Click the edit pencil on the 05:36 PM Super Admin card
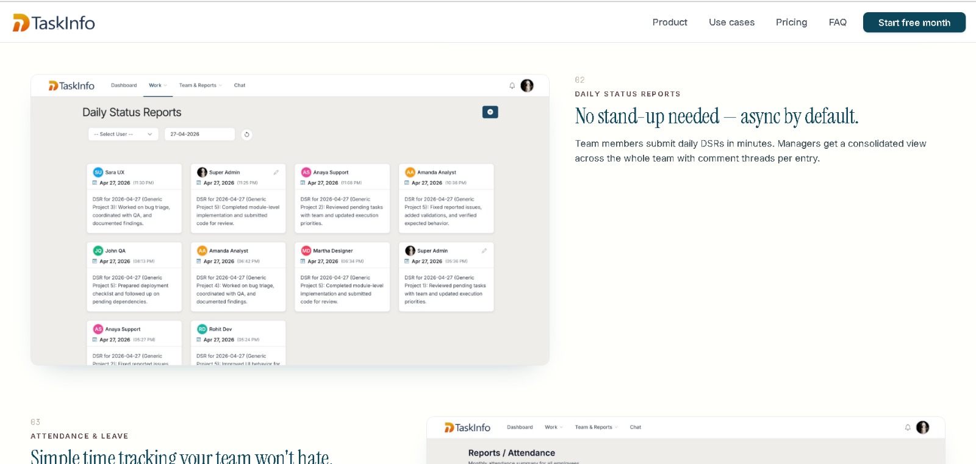This screenshot has height=464, width=976. pos(484,251)
